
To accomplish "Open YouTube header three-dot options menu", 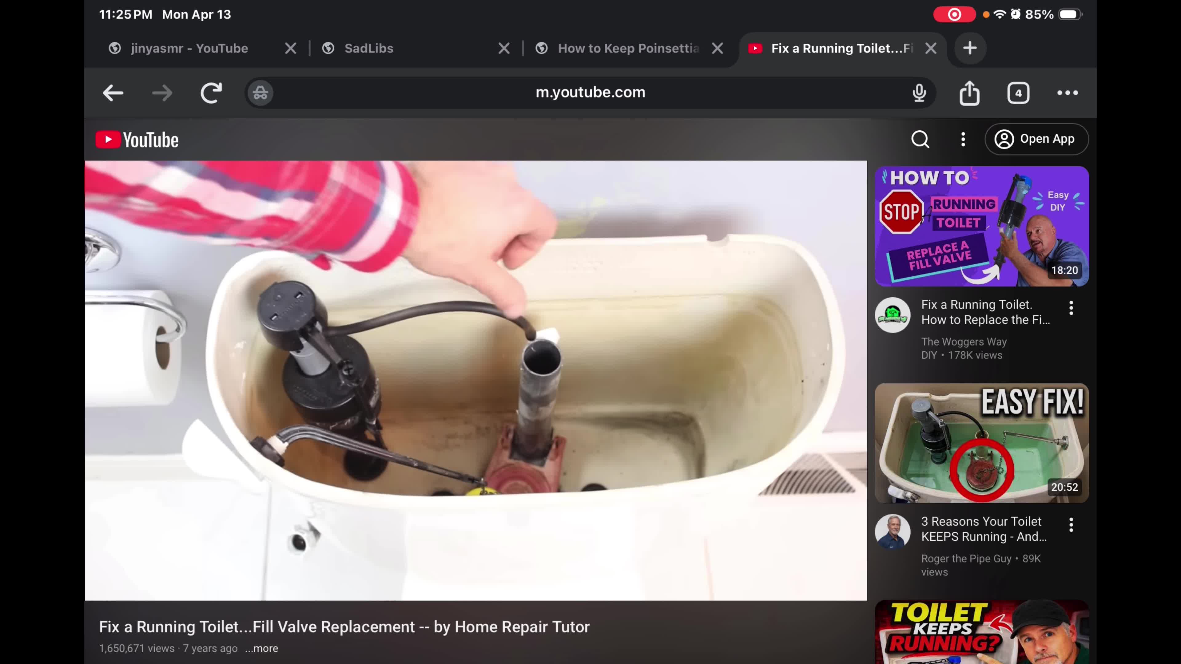I will (x=963, y=139).
